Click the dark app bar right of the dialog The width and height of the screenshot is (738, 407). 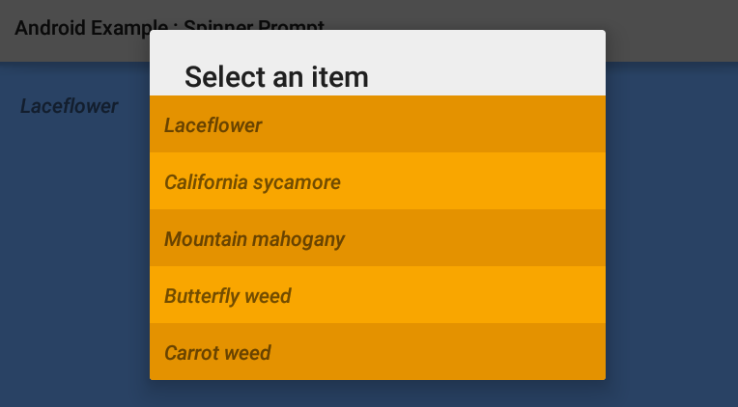[x=671, y=31]
